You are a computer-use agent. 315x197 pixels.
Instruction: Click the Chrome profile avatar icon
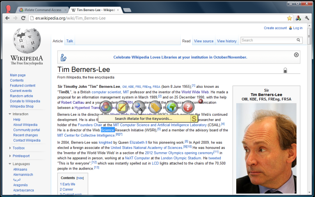tap(8, 9)
